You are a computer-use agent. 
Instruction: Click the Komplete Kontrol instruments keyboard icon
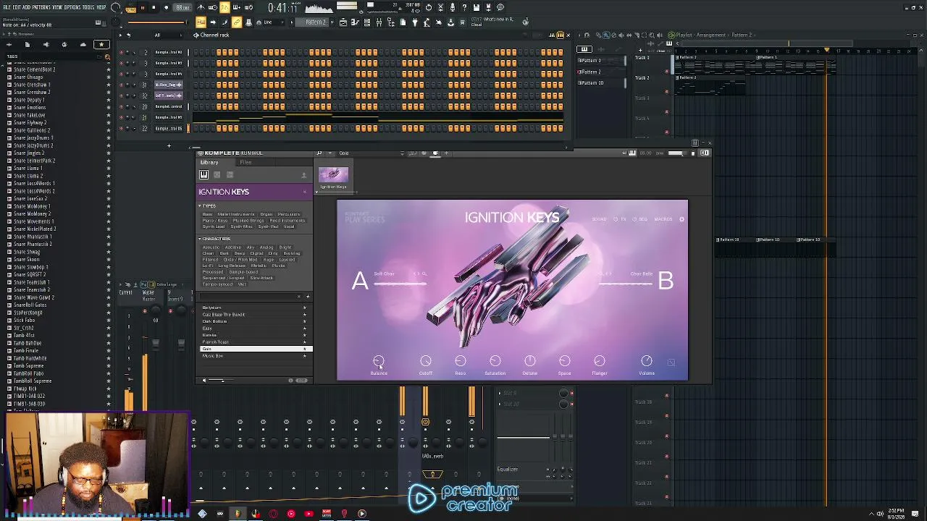204,174
